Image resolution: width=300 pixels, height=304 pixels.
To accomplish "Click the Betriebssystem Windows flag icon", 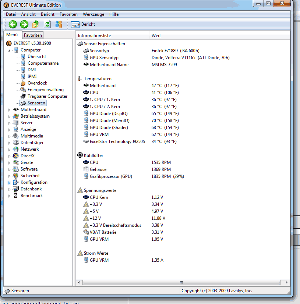I will [x=16, y=116].
